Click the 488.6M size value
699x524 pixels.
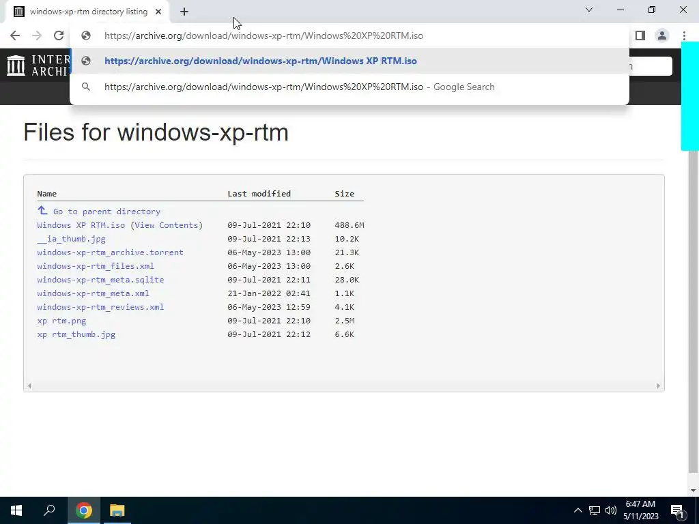(349, 225)
